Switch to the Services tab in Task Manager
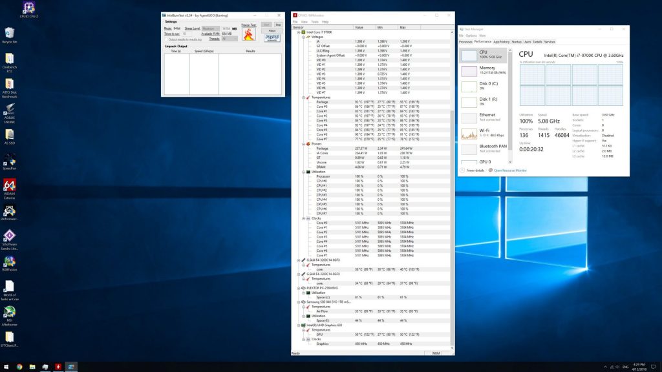The width and height of the screenshot is (662, 372). tap(550, 42)
